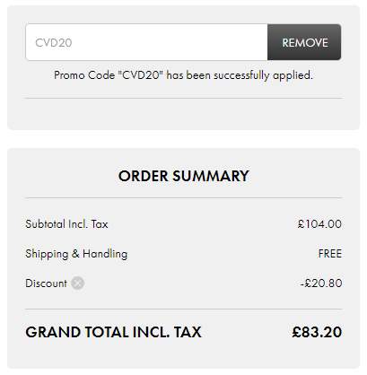The width and height of the screenshot is (367, 375).
Task: Click the divider line under ORDER SUMMARY heading
Action: pos(183,197)
